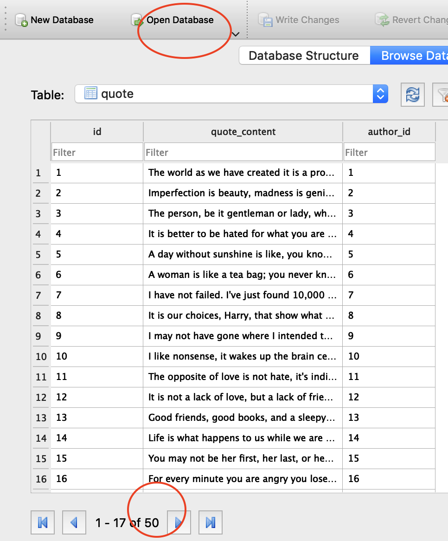Click the clear filters icon beside refresh
Screen dimensions: 448x541
point(442,95)
